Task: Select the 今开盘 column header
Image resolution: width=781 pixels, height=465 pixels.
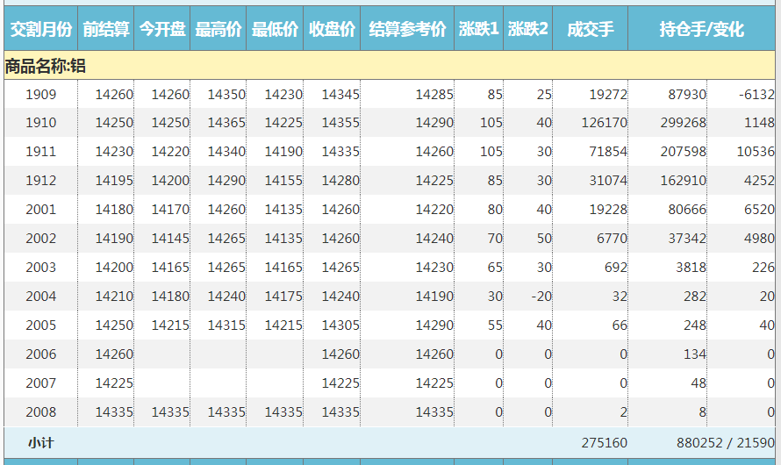Action: (162, 30)
